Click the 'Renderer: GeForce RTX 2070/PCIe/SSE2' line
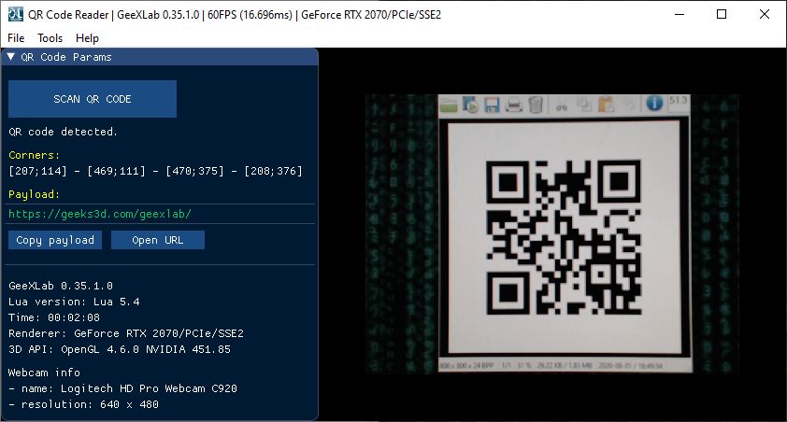The image size is (787, 422). click(126, 333)
